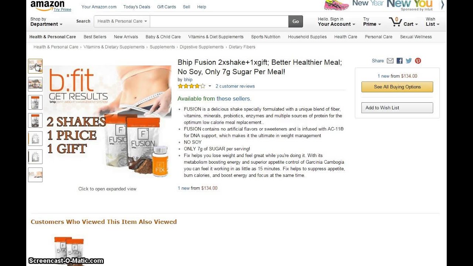Open the 2 customer reviews link

[x=235, y=86]
